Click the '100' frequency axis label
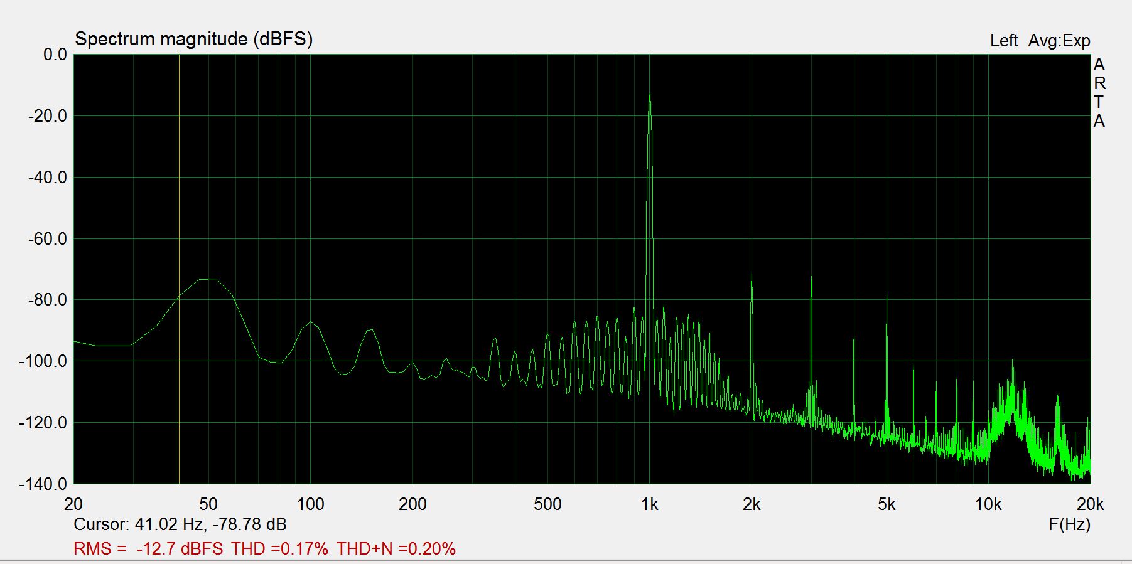The width and height of the screenshot is (1132, 564). click(310, 504)
